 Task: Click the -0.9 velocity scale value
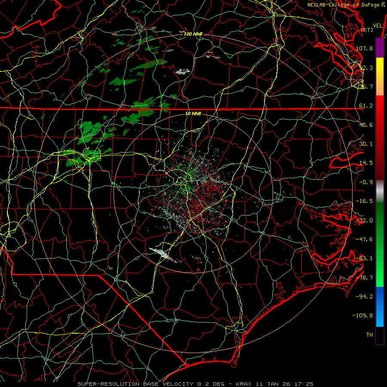click(366, 182)
